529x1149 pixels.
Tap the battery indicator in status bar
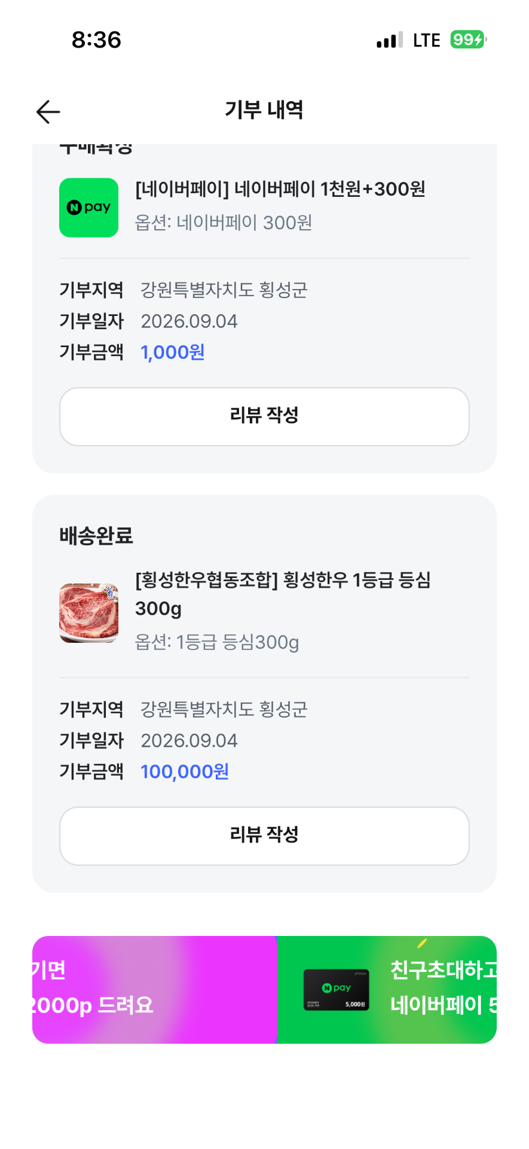(468, 39)
